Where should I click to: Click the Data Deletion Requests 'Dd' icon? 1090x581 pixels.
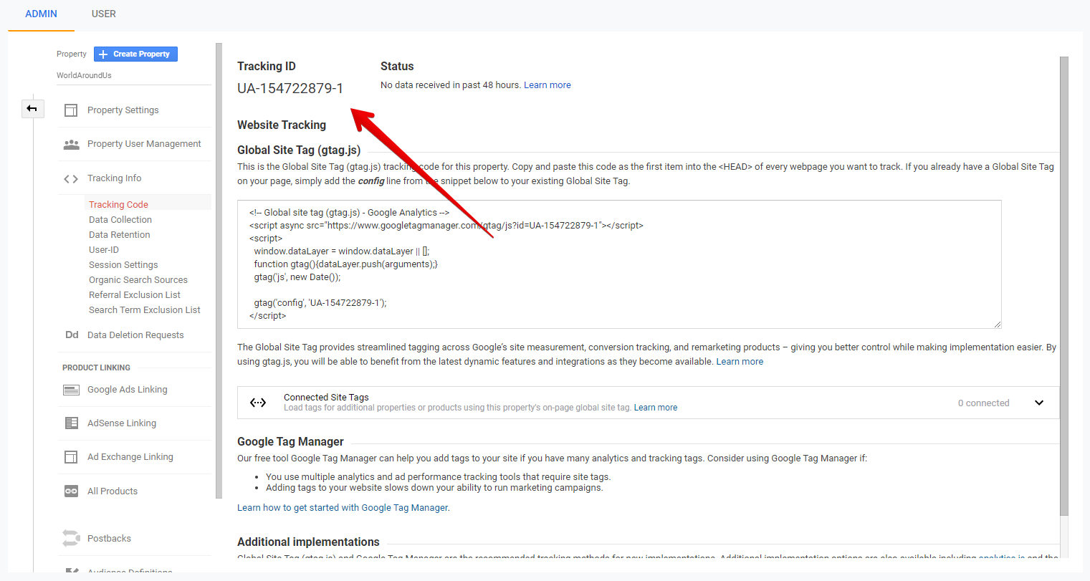point(72,335)
